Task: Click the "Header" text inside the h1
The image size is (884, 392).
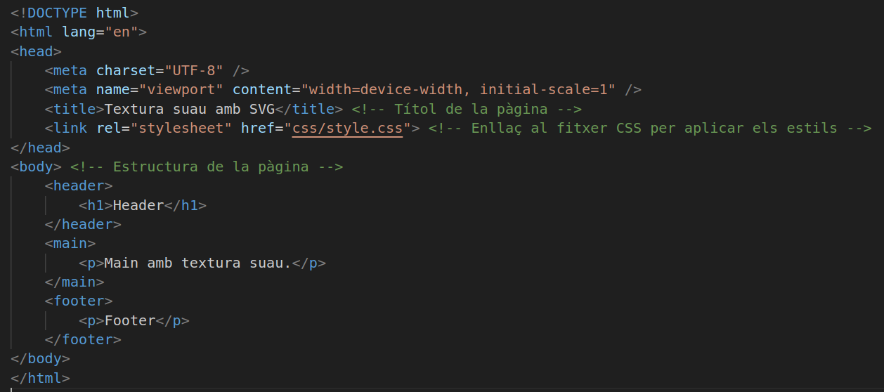Action: [138, 205]
